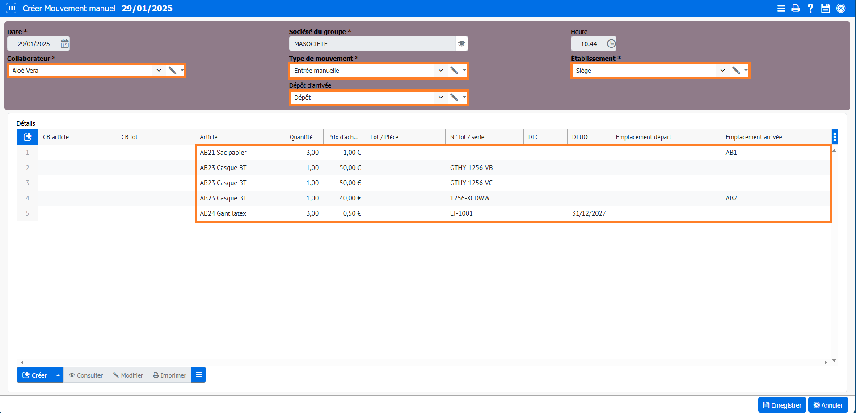
Task: Open the Collaborateur dropdown list
Action: tap(159, 71)
